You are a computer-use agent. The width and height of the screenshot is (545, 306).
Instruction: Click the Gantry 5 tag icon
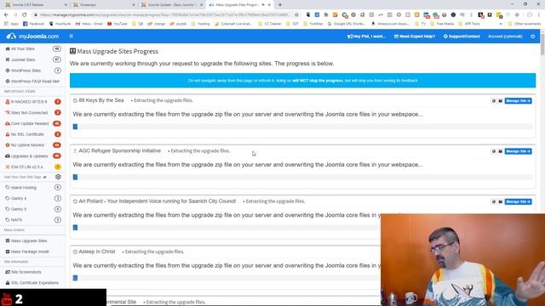pos(8,209)
